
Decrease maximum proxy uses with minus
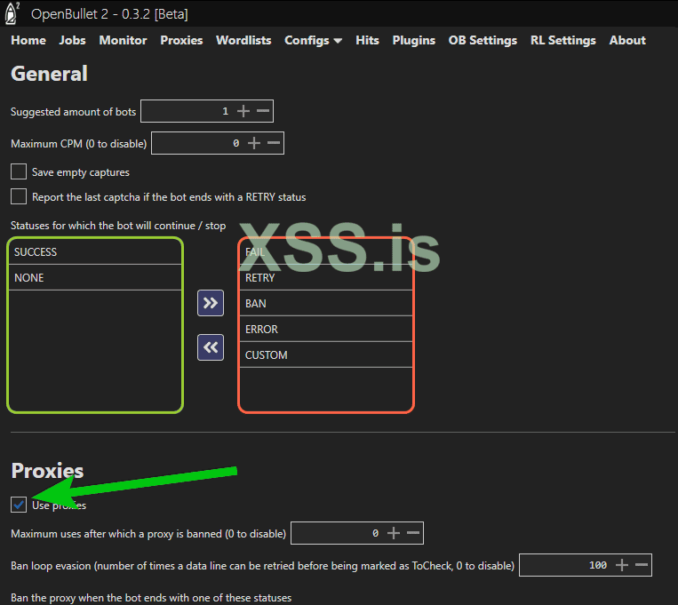(413, 533)
